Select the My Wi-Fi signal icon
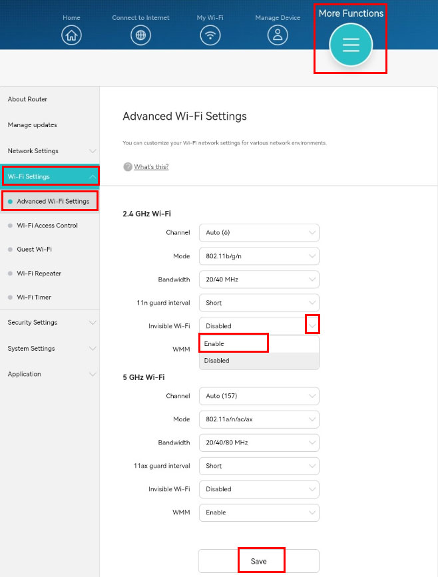Image resolution: width=438 pixels, height=577 pixels. click(x=210, y=36)
